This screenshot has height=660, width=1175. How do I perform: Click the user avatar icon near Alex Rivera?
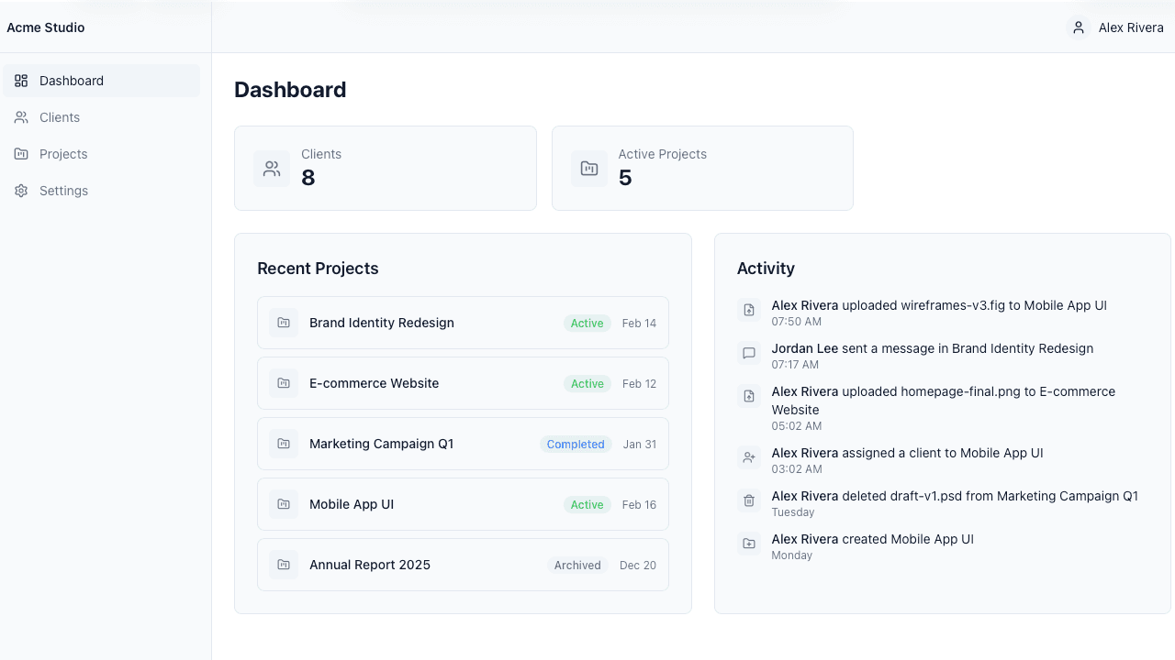pyautogui.click(x=1077, y=27)
